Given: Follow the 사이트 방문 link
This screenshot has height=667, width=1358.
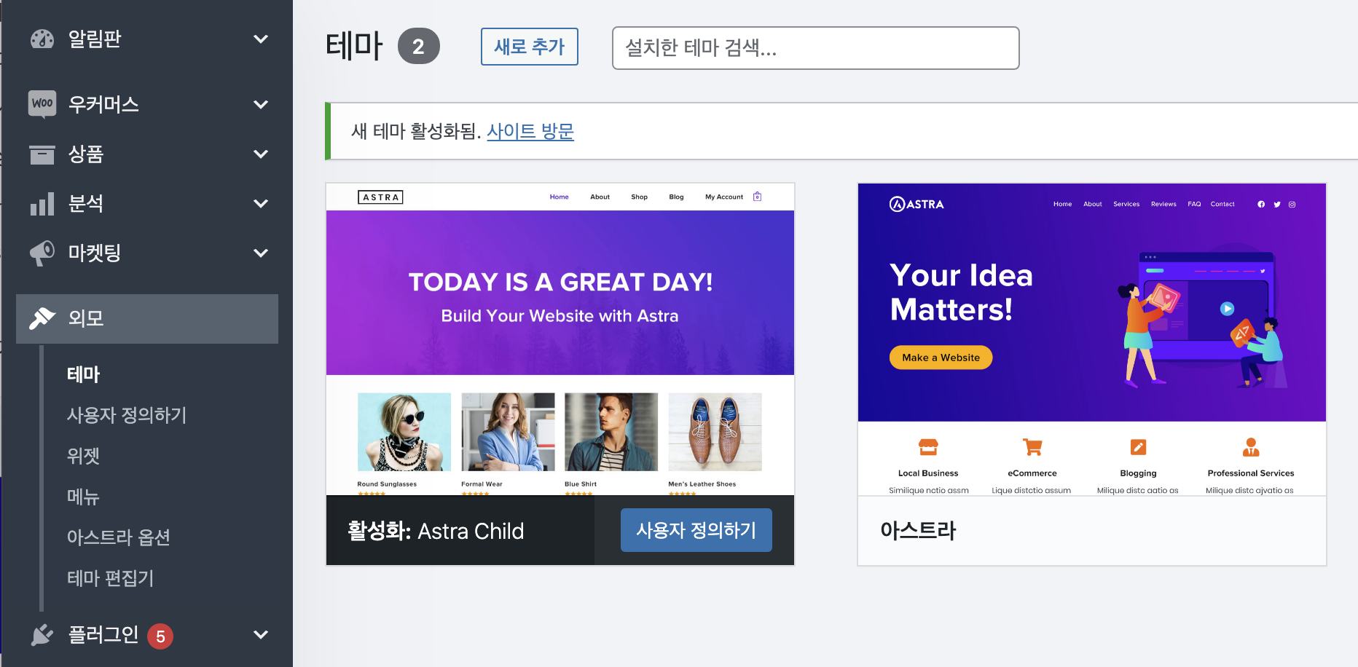Looking at the screenshot, I should pyautogui.click(x=530, y=131).
